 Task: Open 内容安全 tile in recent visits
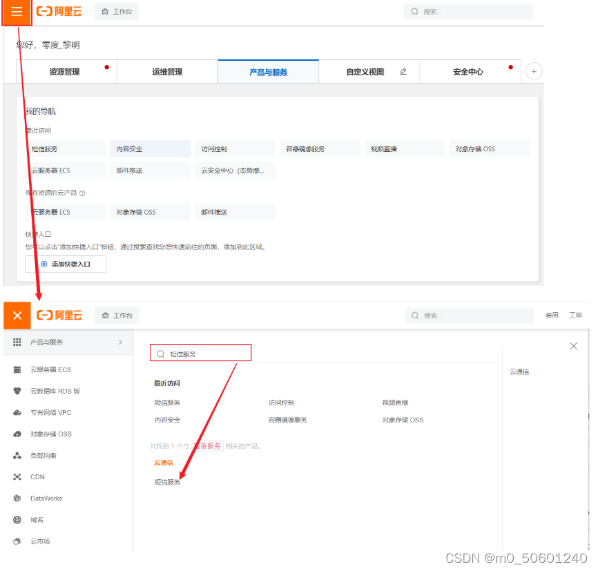click(151, 148)
